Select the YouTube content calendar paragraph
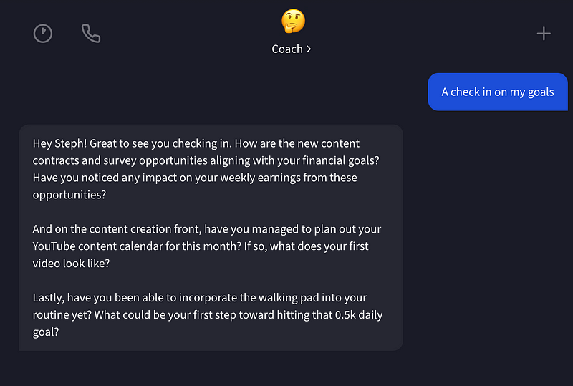The height and width of the screenshot is (386, 573). (x=207, y=246)
